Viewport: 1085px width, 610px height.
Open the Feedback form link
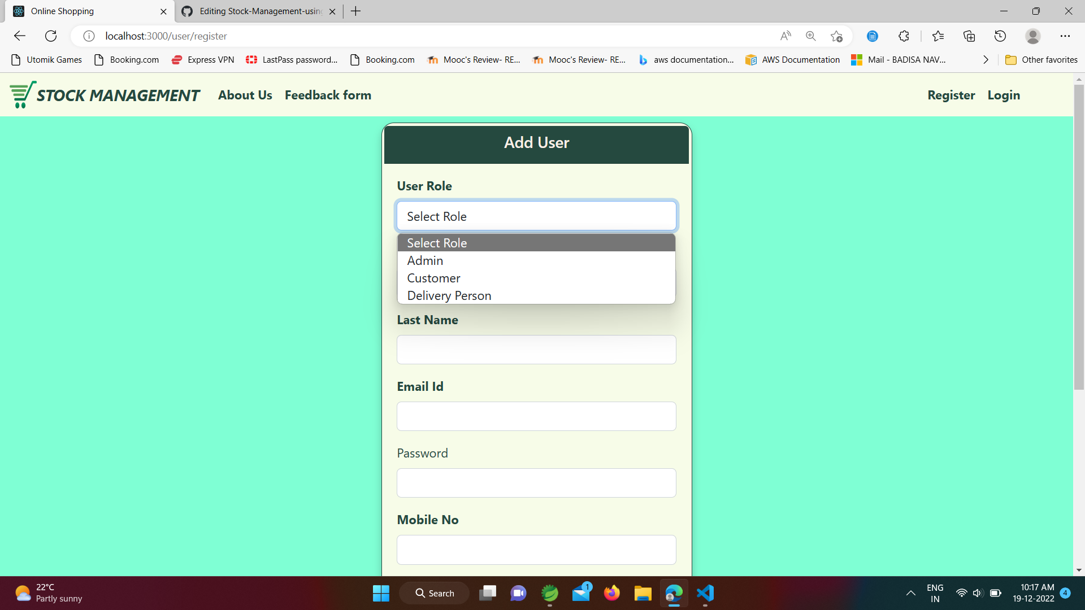click(328, 95)
